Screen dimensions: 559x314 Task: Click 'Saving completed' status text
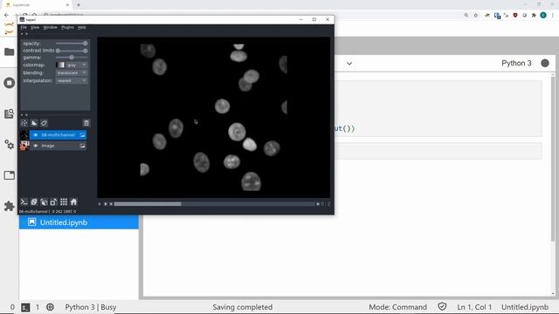coord(243,307)
